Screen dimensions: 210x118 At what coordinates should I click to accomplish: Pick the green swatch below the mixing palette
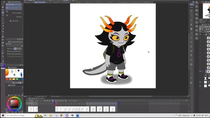click(17, 79)
